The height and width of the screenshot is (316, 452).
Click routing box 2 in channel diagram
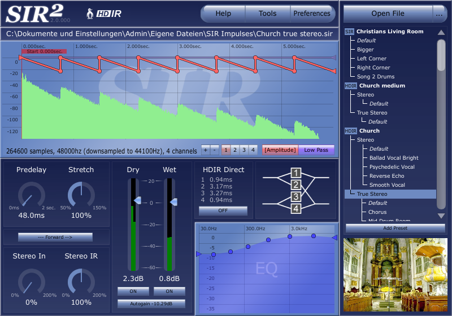pos(296,185)
